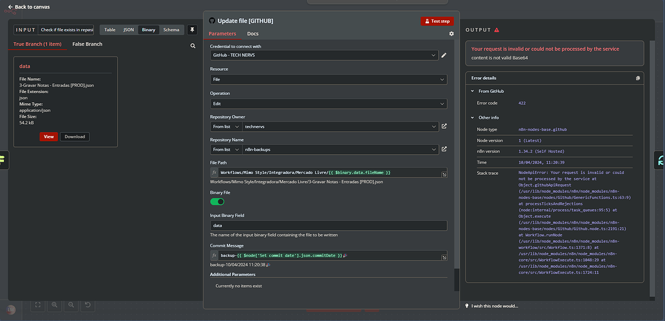Viewport: 665px width, 321px height.
Task: Switch input view to JSON
Action: click(x=129, y=30)
